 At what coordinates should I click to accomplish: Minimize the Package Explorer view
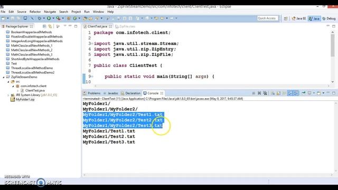pos(70,26)
